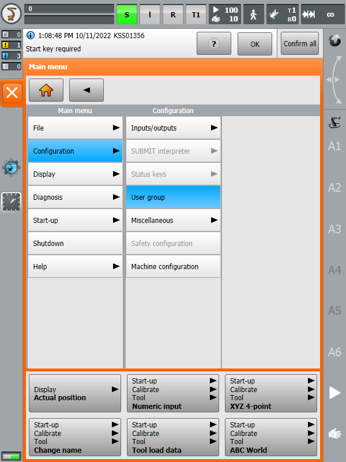Image resolution: width=346 pixels, height=462 pixels.
Task: Click the globe icon at top right
Action: click(334, 40)
